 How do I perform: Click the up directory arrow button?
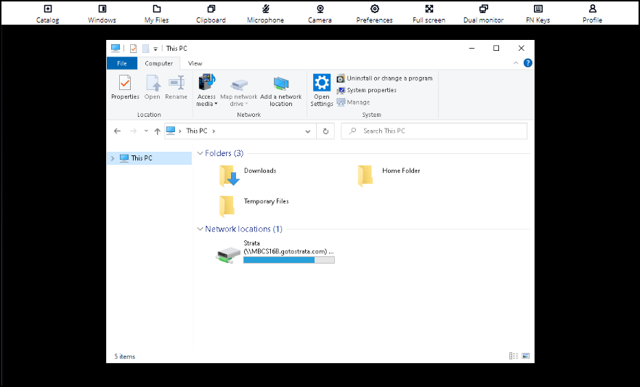(157, 131)
